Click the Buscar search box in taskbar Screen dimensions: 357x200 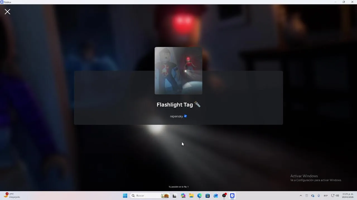point(150,196)
